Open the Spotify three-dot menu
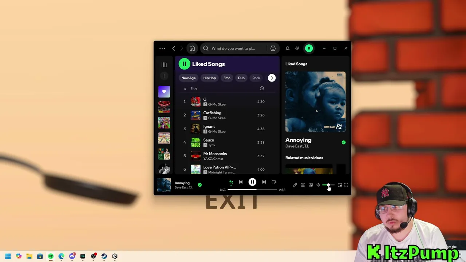The width and height of the screenshot is (466, 262). click(162, 48)
